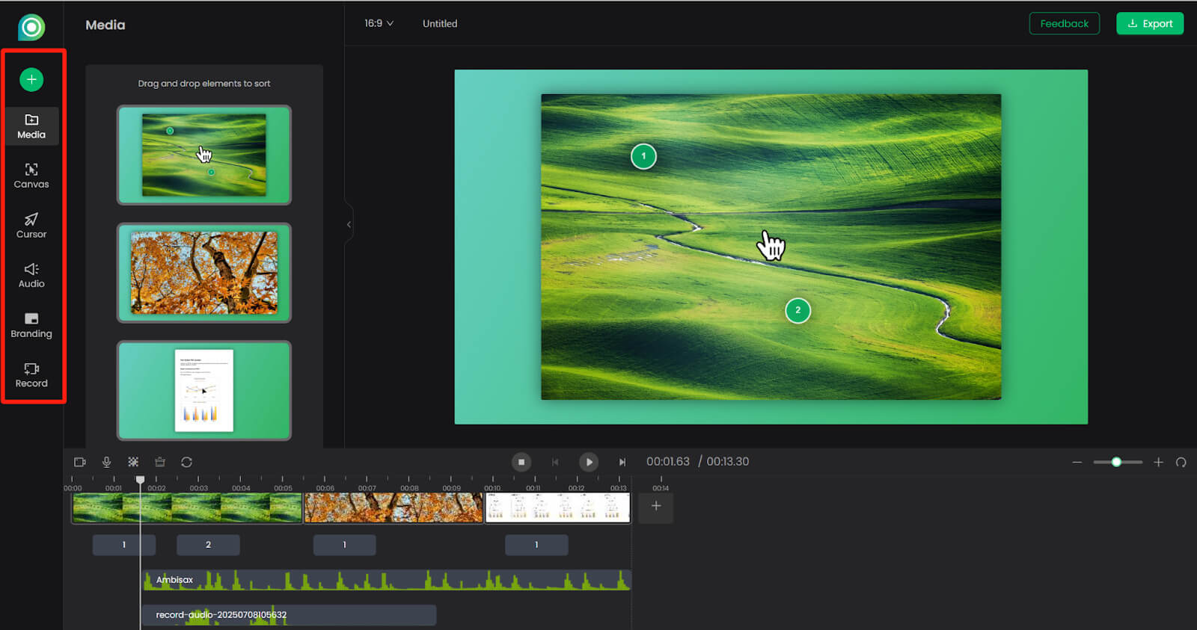The image size is (1197, 630).
Task: Select marker block 1 under autumn clip
Action: click(344, 545)
